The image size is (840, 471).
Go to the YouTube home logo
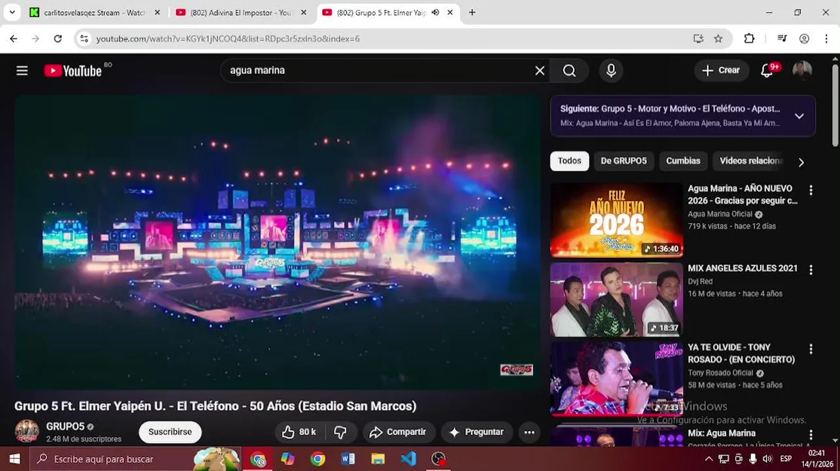point(73,71)
